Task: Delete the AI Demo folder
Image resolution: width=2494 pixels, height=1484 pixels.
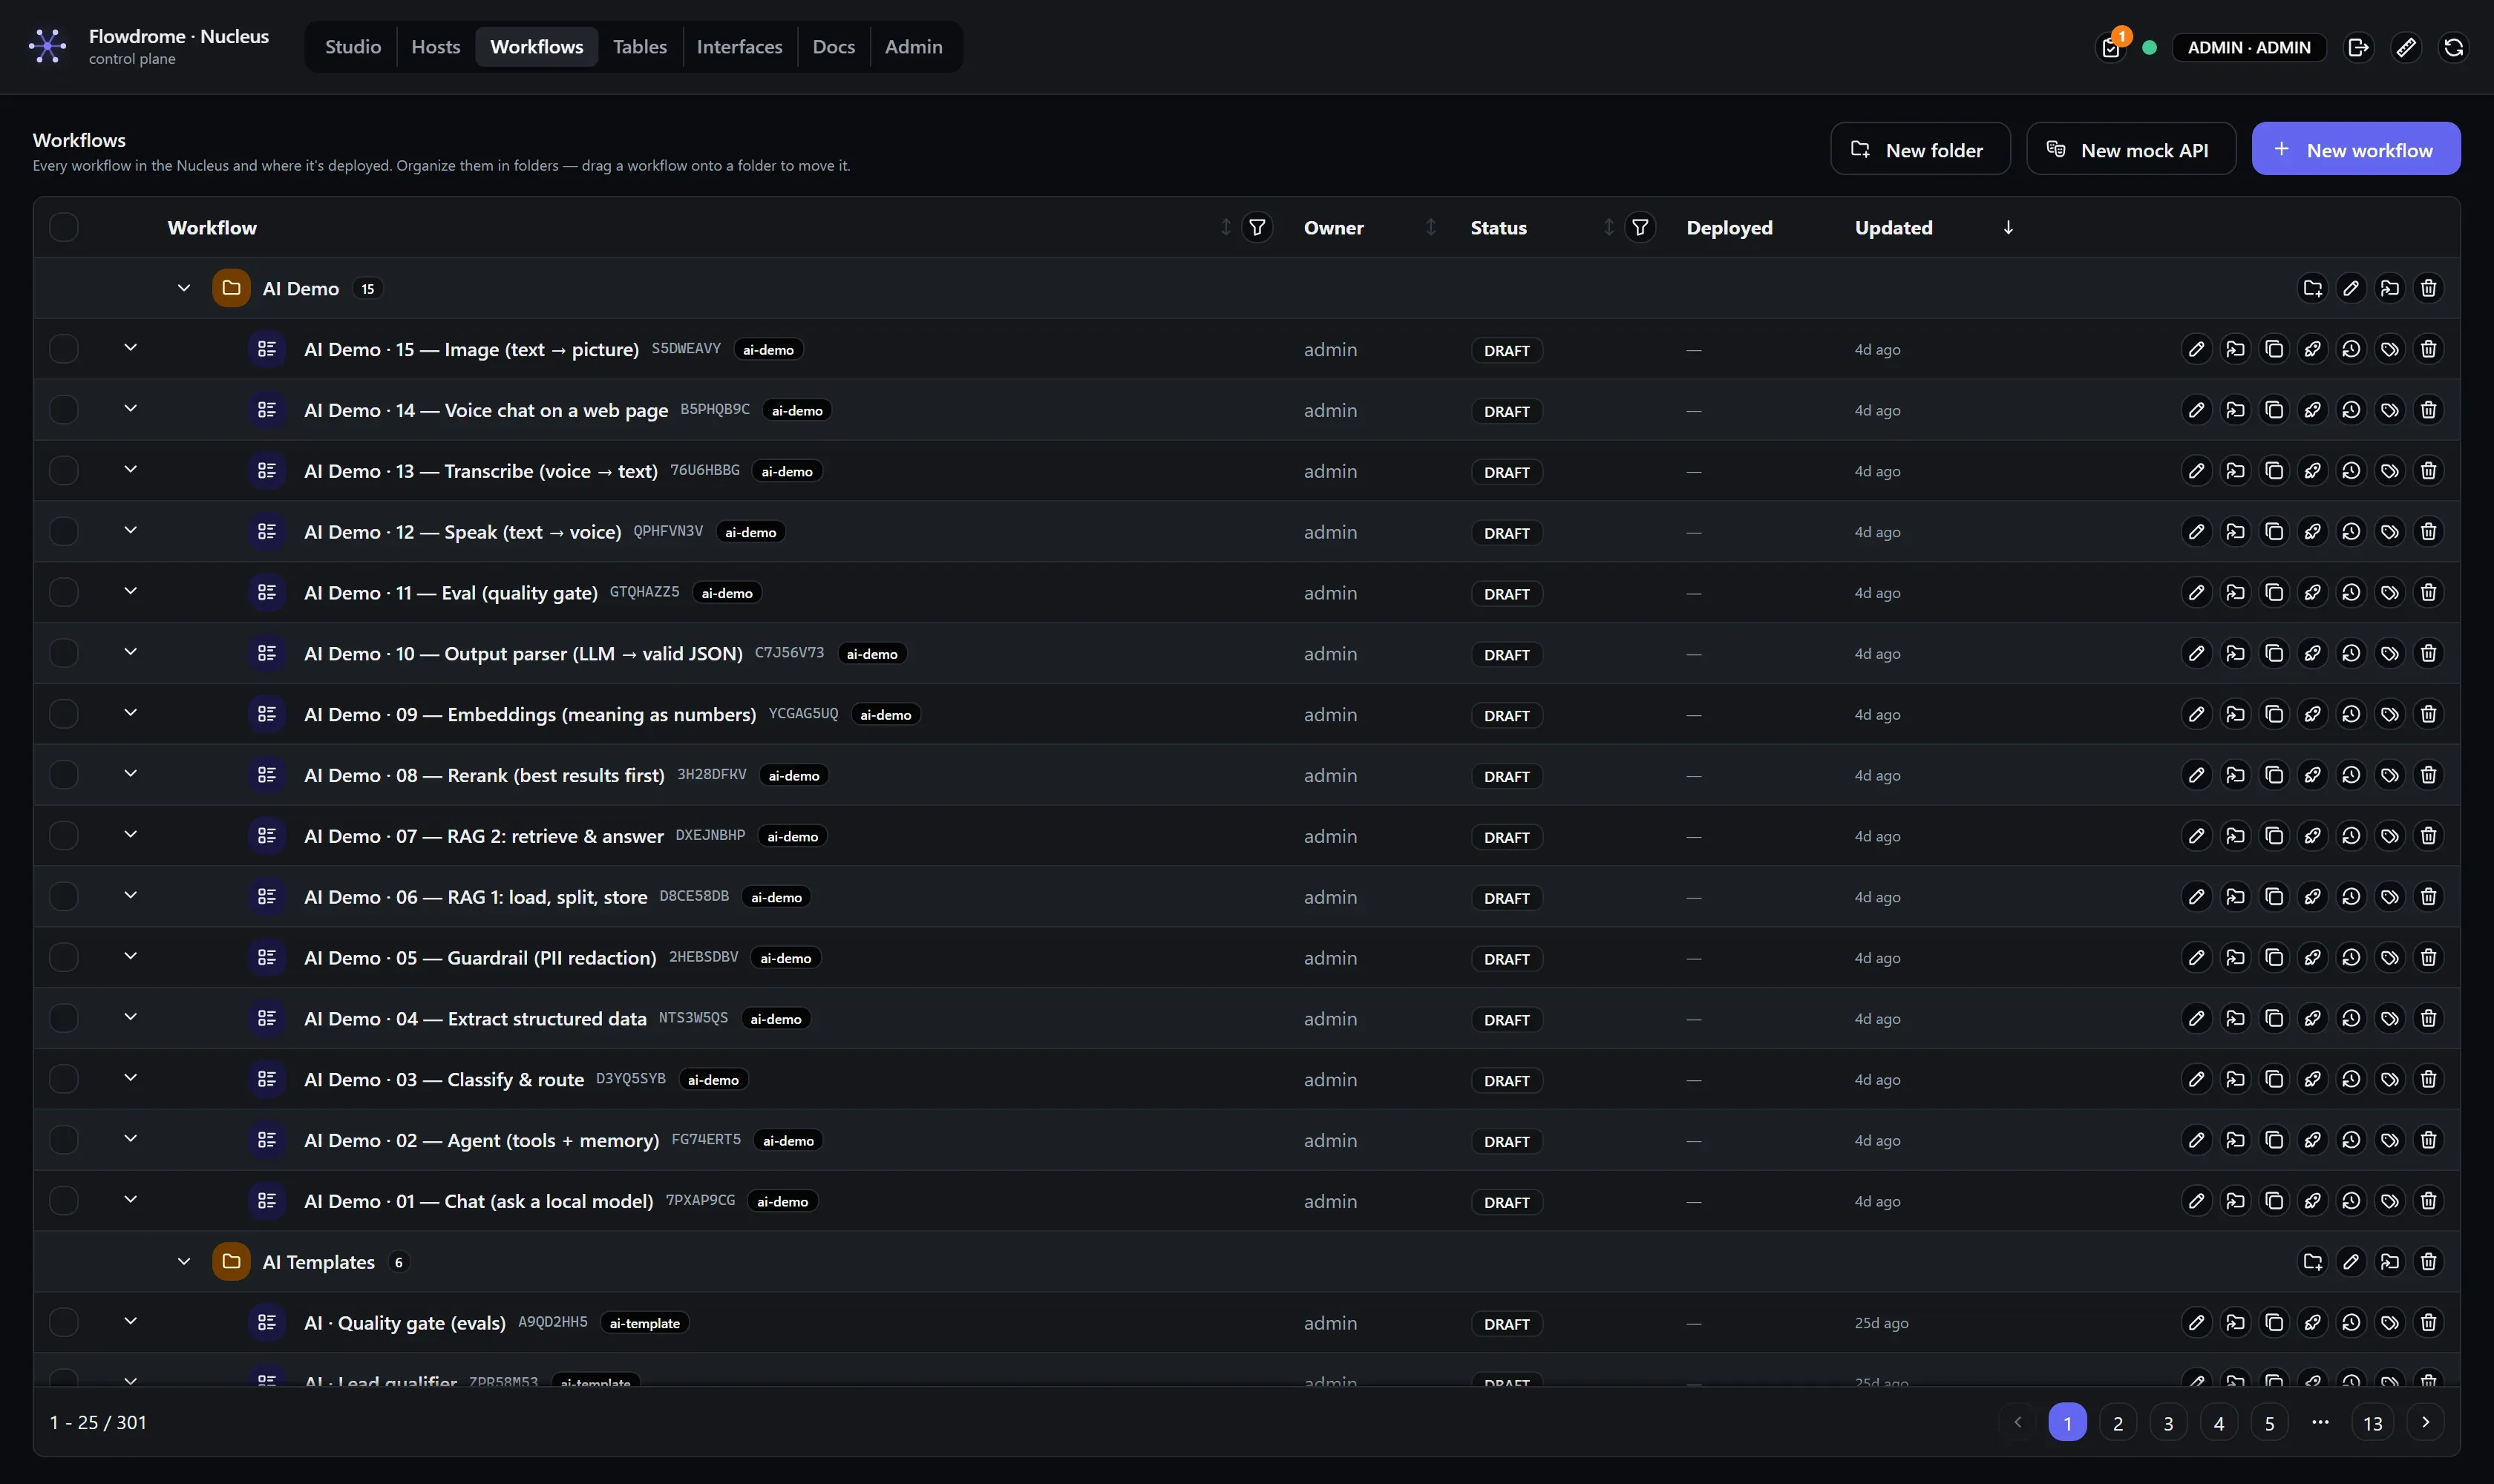Action: pos(2428,288)
